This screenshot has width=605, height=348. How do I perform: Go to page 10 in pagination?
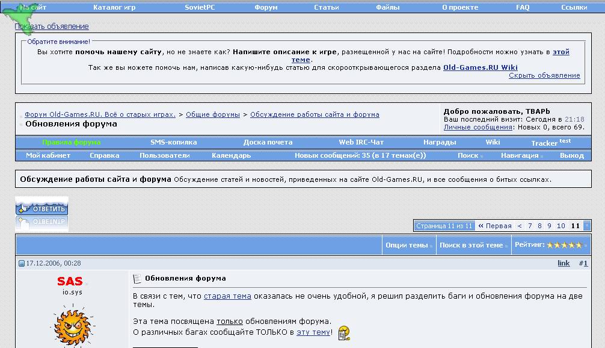(561, 226)
